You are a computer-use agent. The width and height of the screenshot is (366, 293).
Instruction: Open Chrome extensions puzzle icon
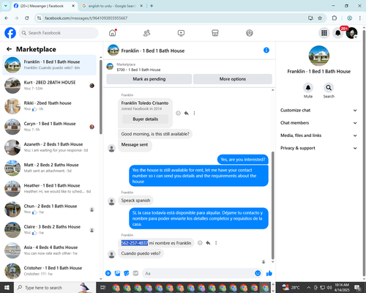point(335,18)
